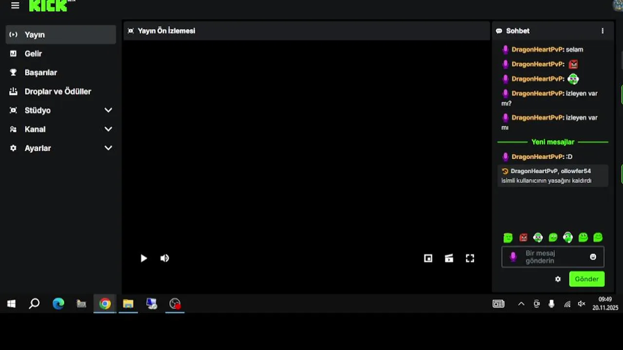Show hidden system tray icons
Screen dimensions: 623x350
click(521, 304)
